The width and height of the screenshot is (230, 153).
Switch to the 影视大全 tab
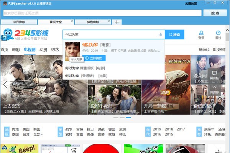[56, 22]
